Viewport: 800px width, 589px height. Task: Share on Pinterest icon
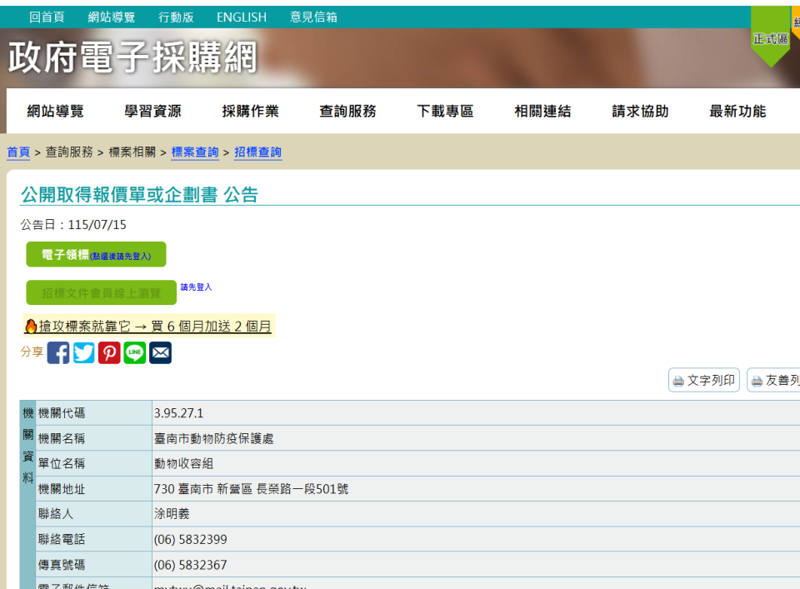[x=109, y=353]
